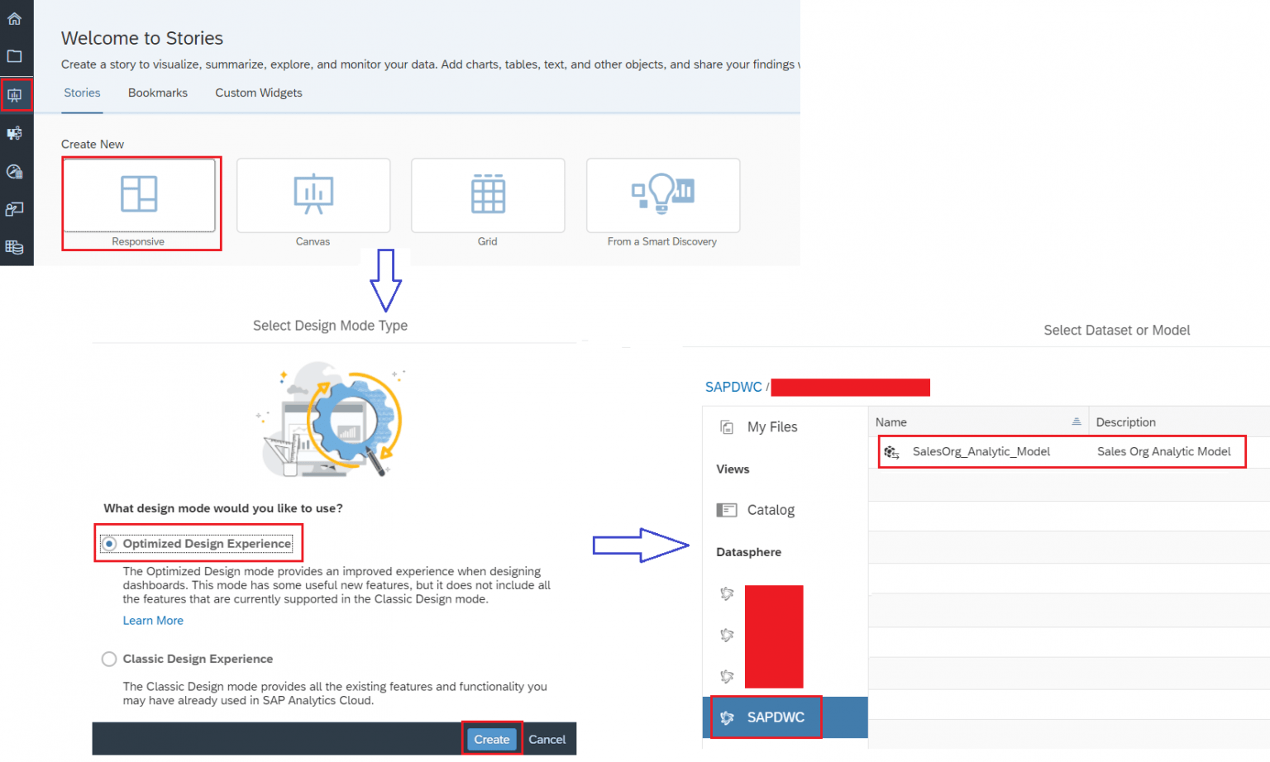Sort the Name column using its arrow

(1078, 421)
